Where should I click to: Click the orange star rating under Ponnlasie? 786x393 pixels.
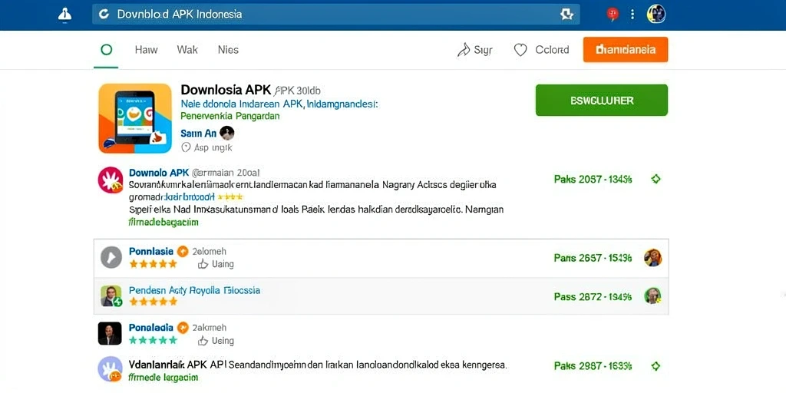click(153, 264)
